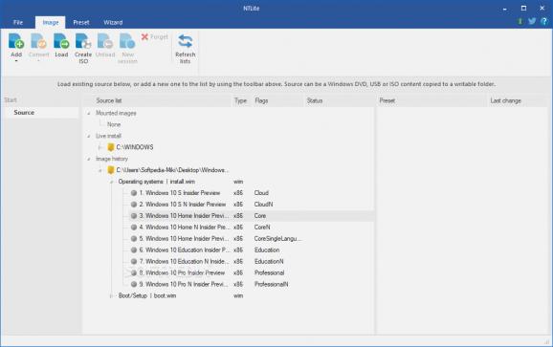Image resolution: width=553 pixels, height=347 pixels.
Task: Open the File menu tab
Action: [x=18, y=22]
